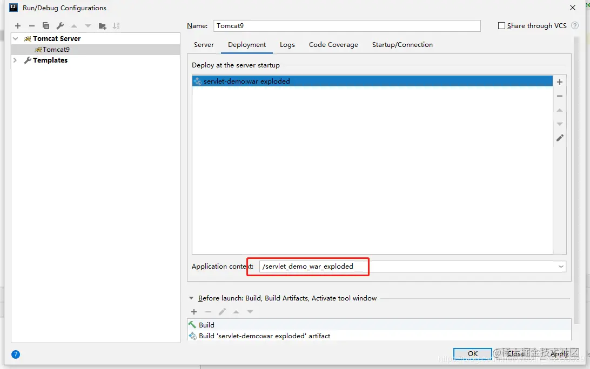Screen dimensions: 590x369
Task: Go to the Code Coverage tab
Action: 333,45
